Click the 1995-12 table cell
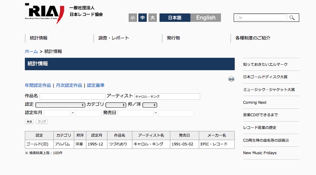This screenshot has width=316, height=175. pyautogui.click(x=97, y=144)
